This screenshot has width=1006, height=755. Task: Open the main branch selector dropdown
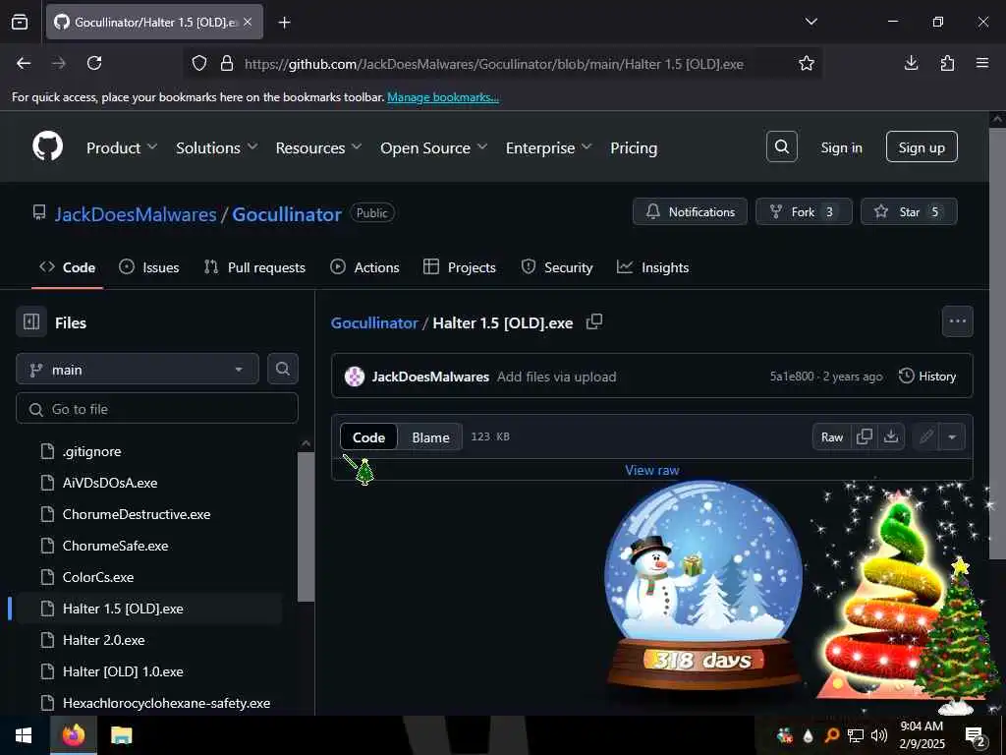coord(138,370)
